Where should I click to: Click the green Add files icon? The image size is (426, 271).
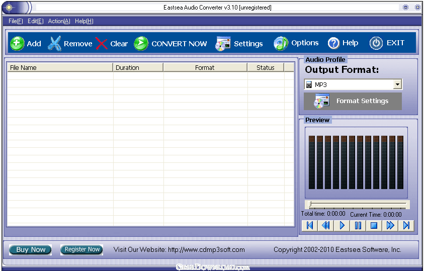tap(17, 43)
